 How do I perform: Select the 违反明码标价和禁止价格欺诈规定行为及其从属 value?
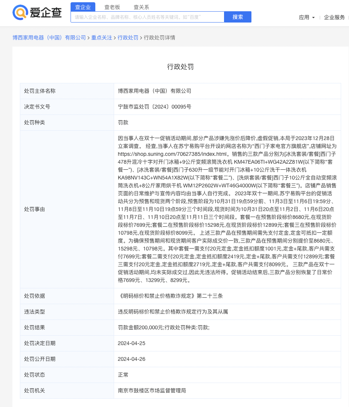click(173, 312)
